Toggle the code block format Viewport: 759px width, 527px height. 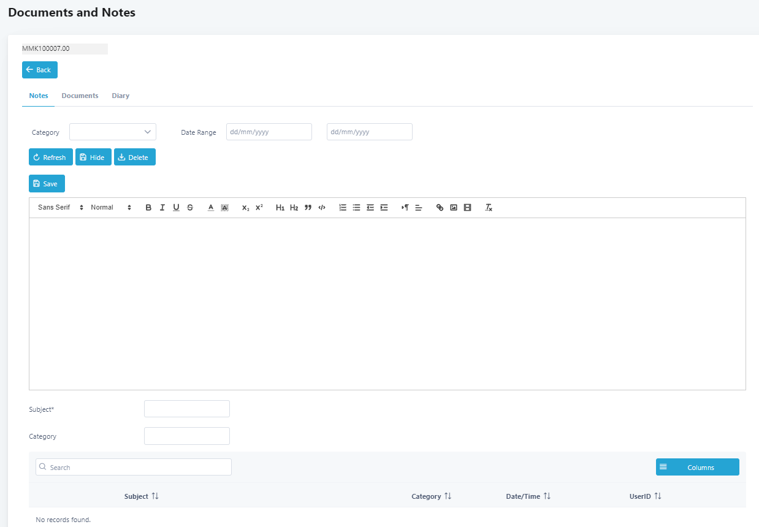322,208
